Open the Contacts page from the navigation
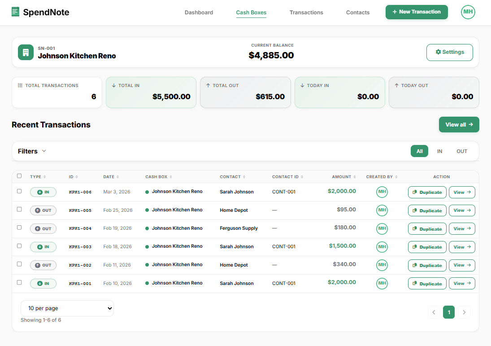Image resolution: width=491 pixels, height=346 pixels. pos(357,13)
